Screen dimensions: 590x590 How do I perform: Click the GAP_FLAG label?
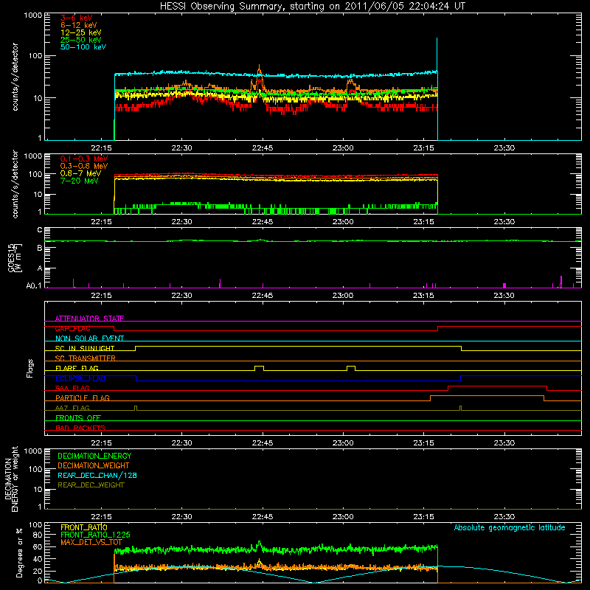72,328
